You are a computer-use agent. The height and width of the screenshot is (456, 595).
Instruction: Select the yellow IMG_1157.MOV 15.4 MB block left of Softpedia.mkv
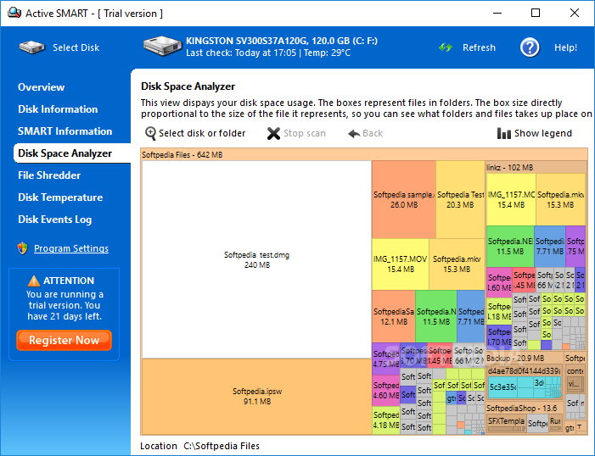click(x=401, y=264)
